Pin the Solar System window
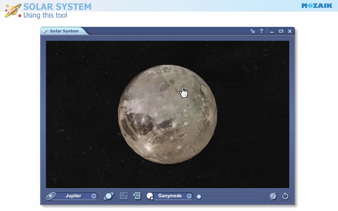The height and width of the screenshot is (211, 338). [253, 31]
